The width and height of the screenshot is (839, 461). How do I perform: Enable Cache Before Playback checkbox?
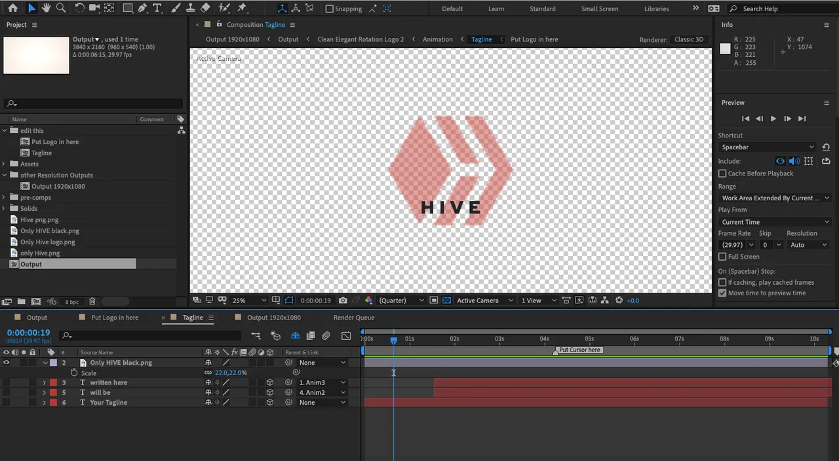click(722, 174)
